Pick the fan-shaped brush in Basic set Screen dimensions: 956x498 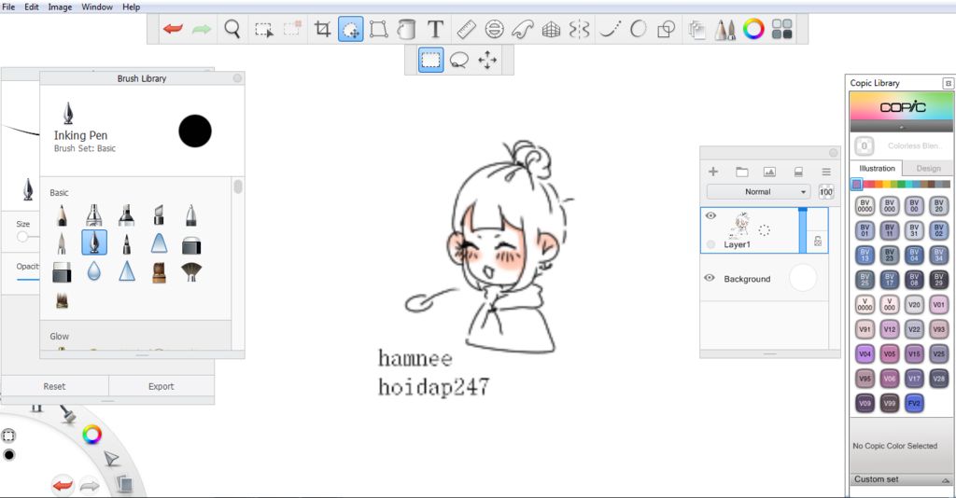pos(191,272)
